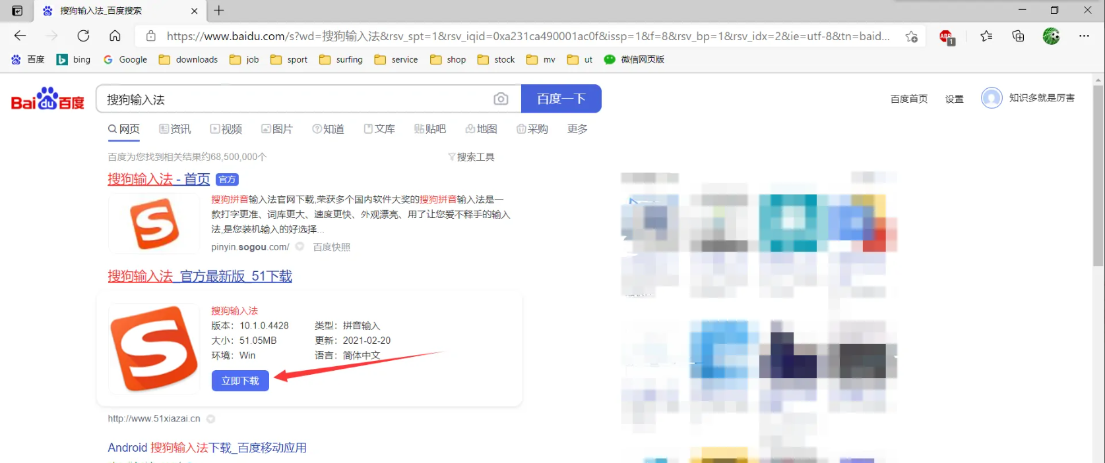Viewport: 1105px width, 463px height.
Task: Expand the ut bookmark folder
Action: point(580,59)
